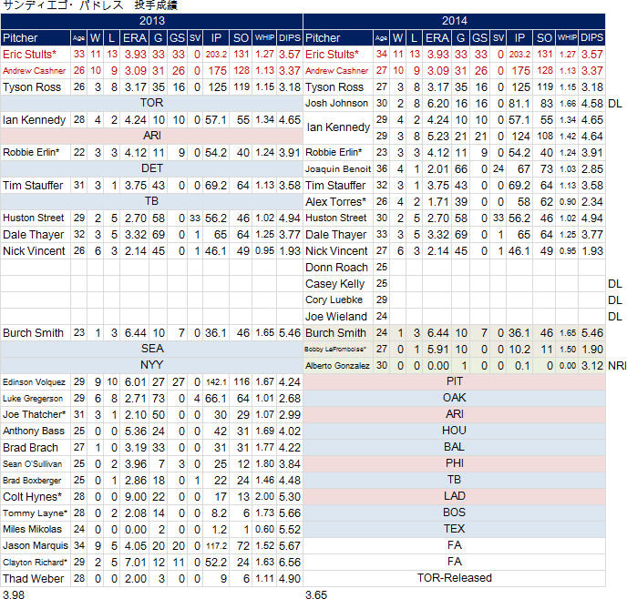This screenshot has width=627, height=599.
Task: Select the TOR source row in 2013
Action: (x=151, y=103)
